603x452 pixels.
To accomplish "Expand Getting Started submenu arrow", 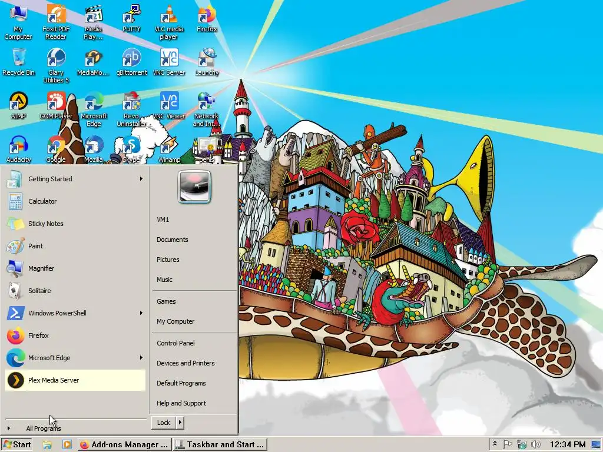I will [x=141, y=179].
